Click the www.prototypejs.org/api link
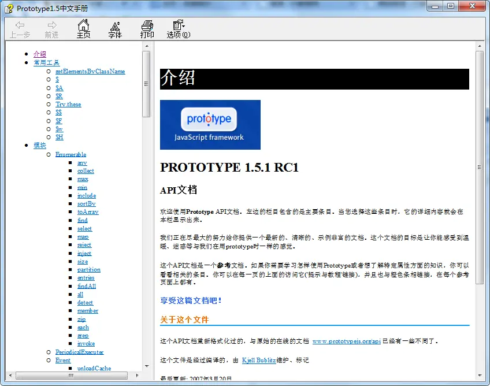Image resolution: width=490 pixels, height=386 pixels. (x=346, y=342)
